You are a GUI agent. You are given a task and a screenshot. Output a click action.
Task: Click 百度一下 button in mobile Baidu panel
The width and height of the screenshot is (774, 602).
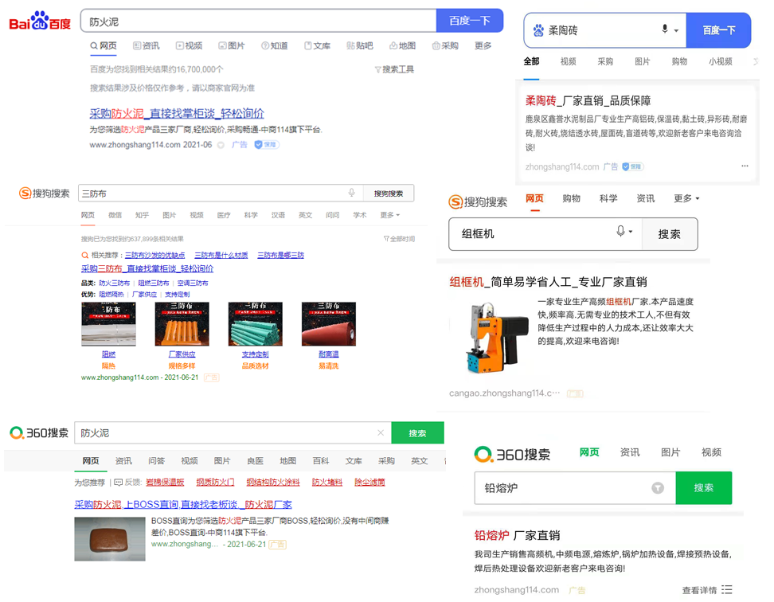point(719,30)
